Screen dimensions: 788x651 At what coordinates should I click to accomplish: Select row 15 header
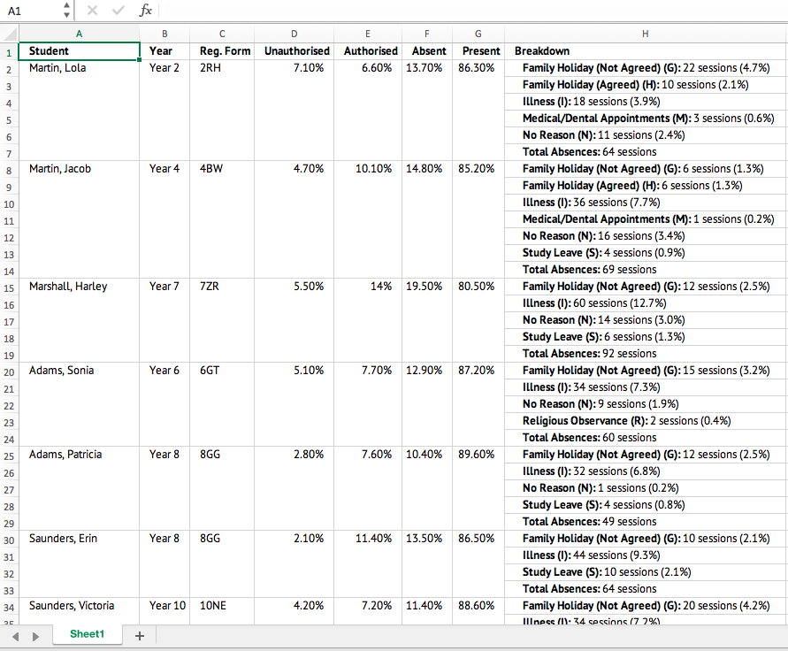point(8,286)
